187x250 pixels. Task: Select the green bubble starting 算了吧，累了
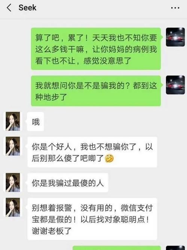pyautogui.click(x=96, y=49)
